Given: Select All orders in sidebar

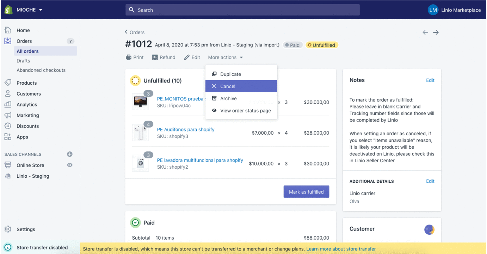Looking at the screenshot, I should 45,51.
